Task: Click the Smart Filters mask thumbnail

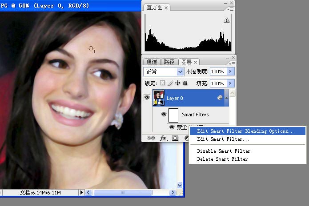Action: (x=173, y=115)
